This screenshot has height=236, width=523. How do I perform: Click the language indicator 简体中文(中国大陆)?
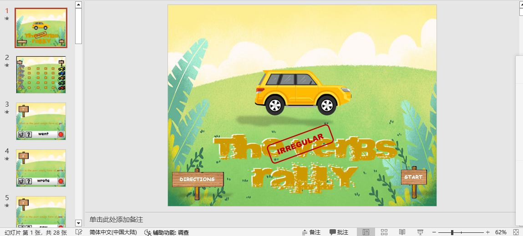coord(113,232)
